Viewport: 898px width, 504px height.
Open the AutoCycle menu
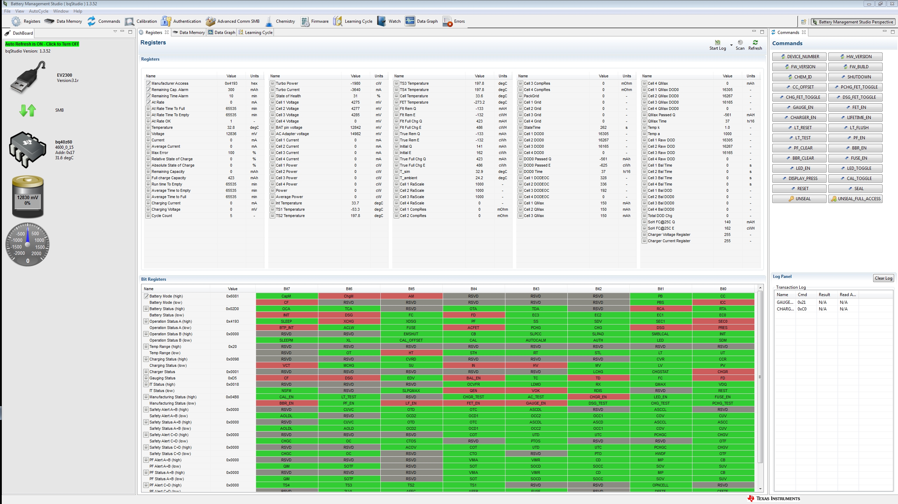(39, 11)
